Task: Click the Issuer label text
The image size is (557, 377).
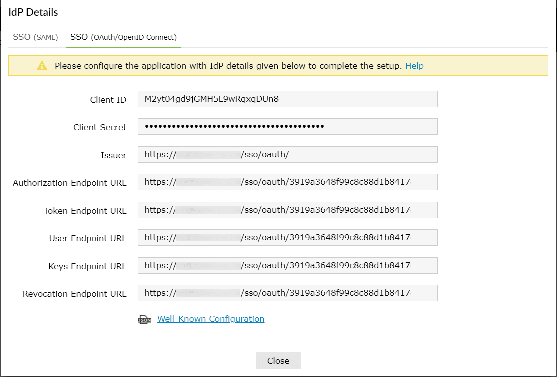Action: (x=113, y=155)
